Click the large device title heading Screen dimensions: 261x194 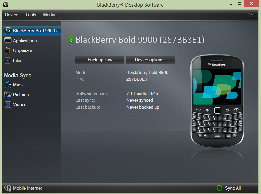click(140, 40)
